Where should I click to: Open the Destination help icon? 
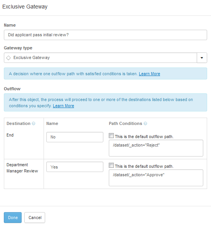[x=34, y=123]
